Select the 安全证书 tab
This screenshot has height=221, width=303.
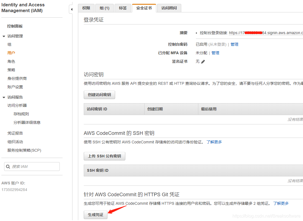tap(144, 8)
